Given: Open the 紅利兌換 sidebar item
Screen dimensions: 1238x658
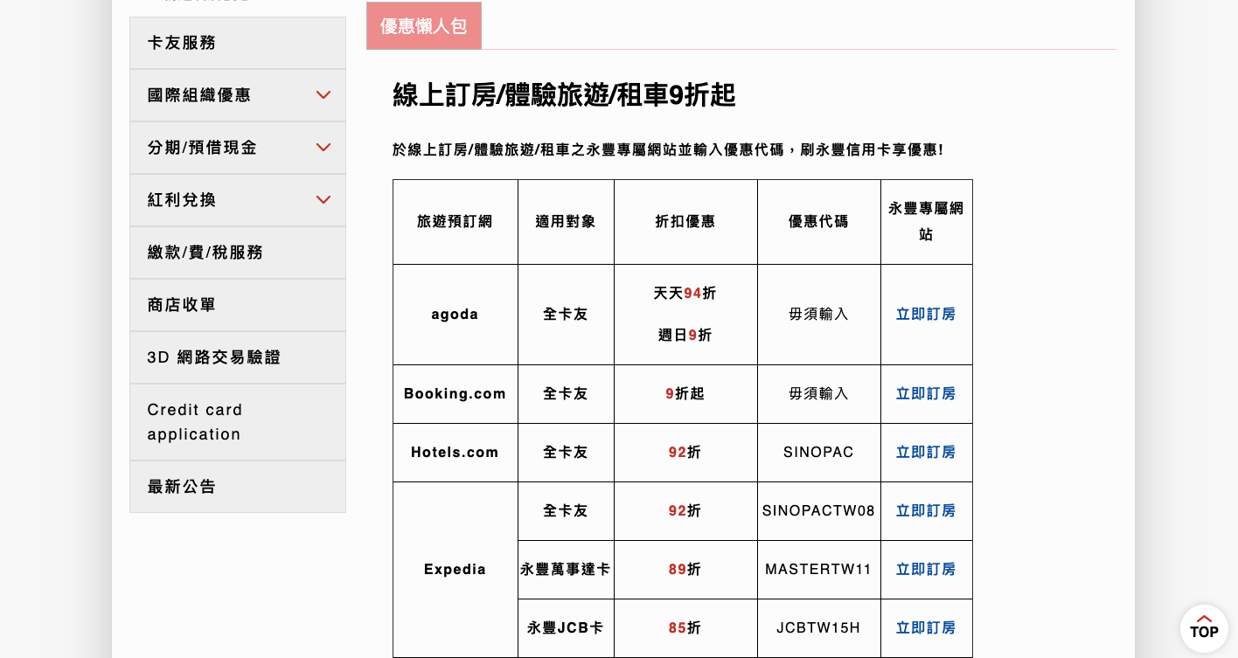Looking at the screenshot, I should click(237, 200).
